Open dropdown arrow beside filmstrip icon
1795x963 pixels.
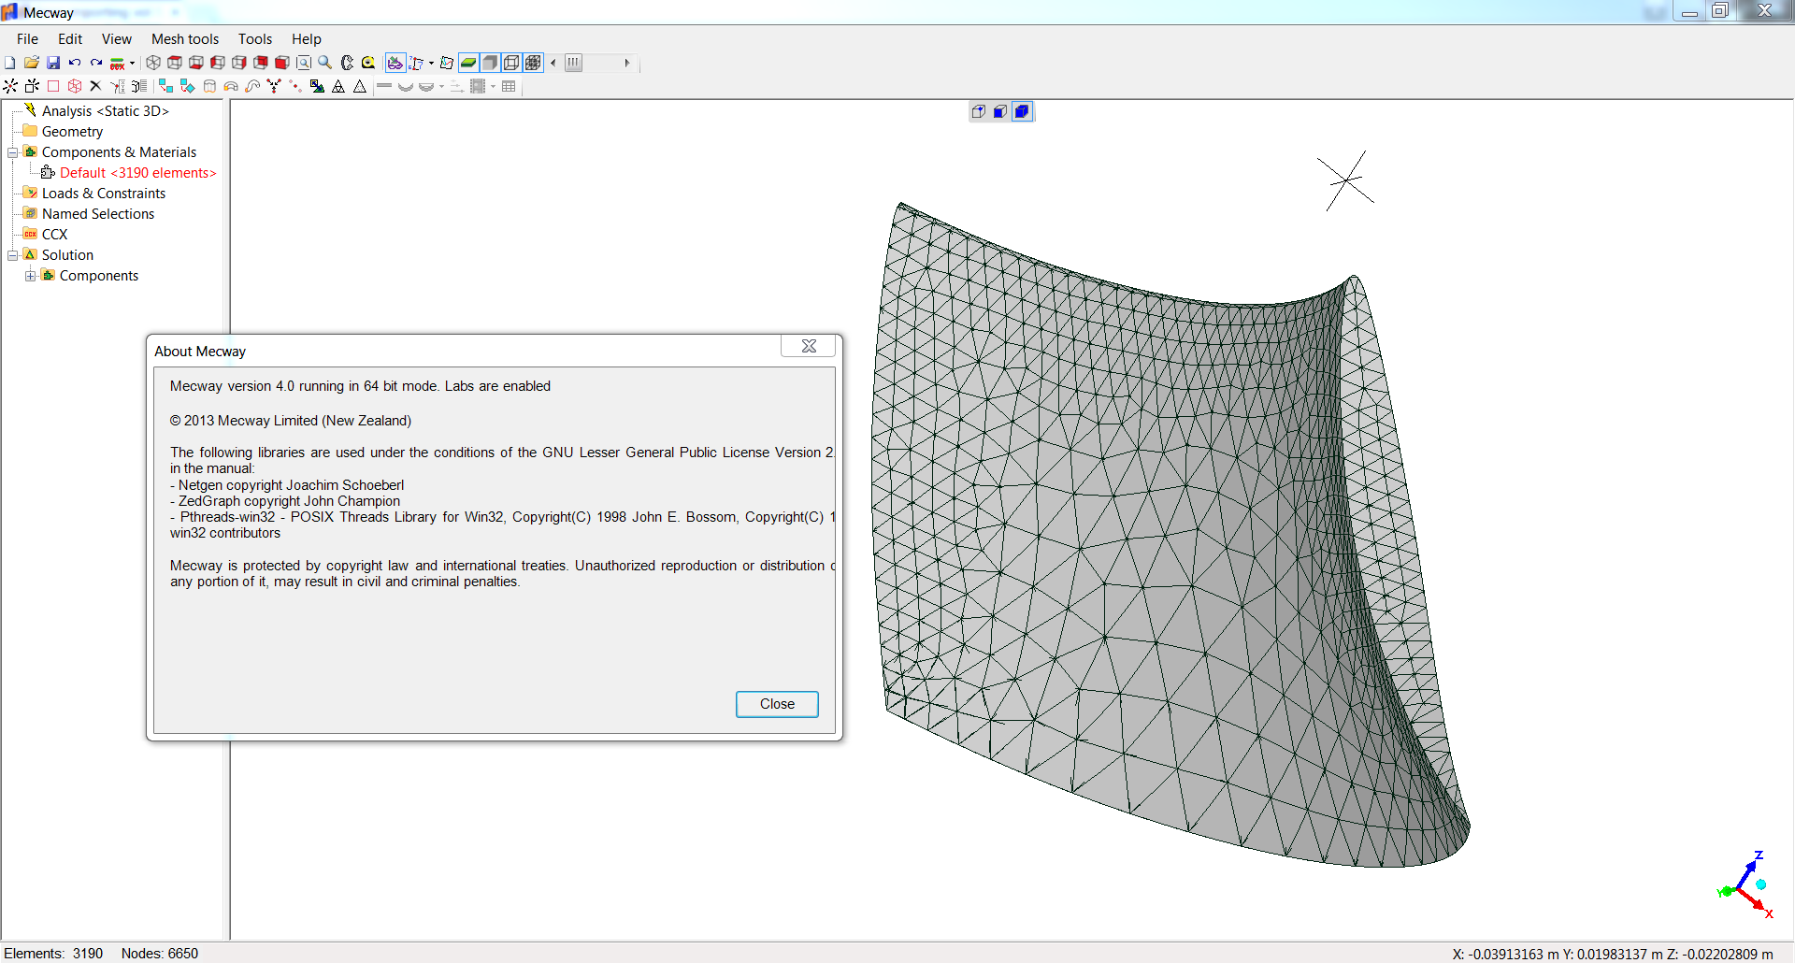pyautogui.click(x=493, y=86)
